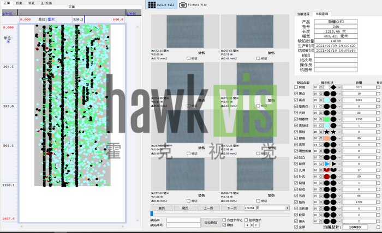Screen dimensions: 382x233
Task: Toggle the 附着物 defect checkbox
Action: tap(296, 119)
